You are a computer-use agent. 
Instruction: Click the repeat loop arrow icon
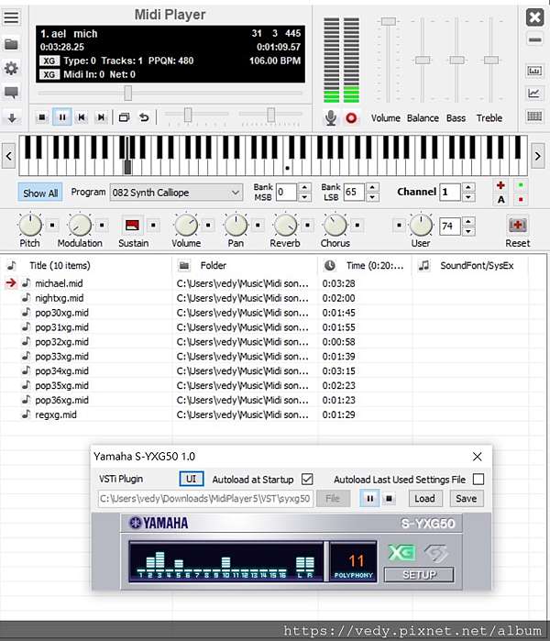pos(144,117)
